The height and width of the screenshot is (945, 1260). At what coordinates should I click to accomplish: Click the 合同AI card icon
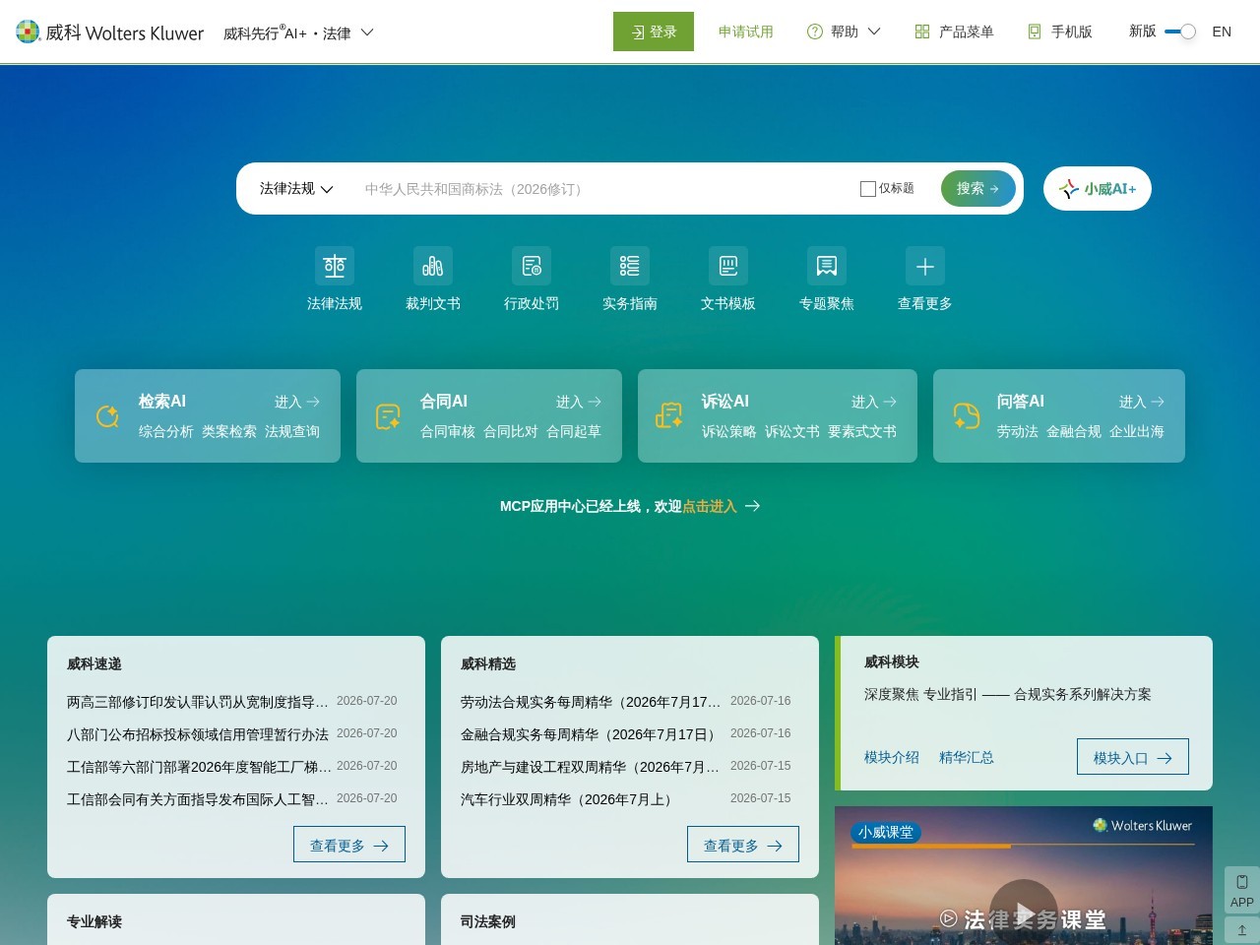[389, 416]
